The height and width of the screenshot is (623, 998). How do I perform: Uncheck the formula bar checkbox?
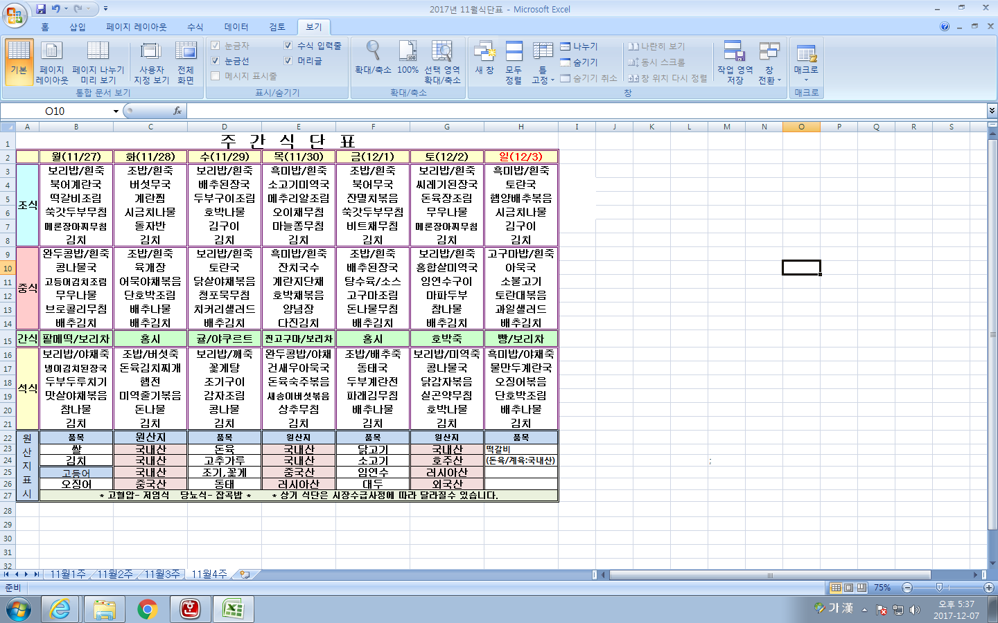point(288,46)
